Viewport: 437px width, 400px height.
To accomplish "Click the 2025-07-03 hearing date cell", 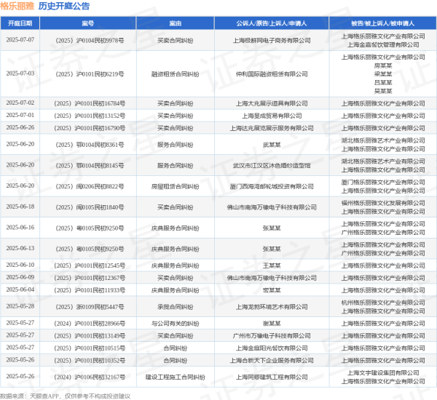I will click(20, 73).
